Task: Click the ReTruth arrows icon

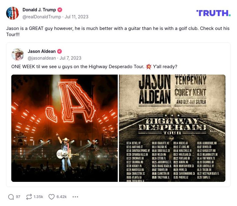Action: tap(29, 197)
